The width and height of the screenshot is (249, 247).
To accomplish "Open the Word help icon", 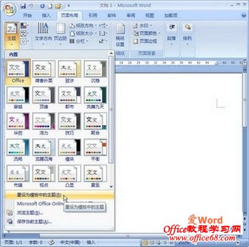I will [244, 15].
